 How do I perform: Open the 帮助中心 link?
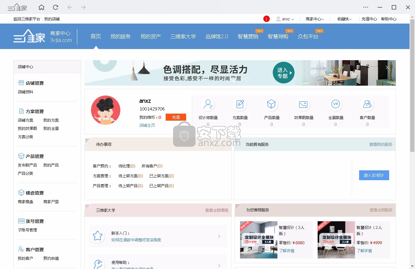point(389,19)
